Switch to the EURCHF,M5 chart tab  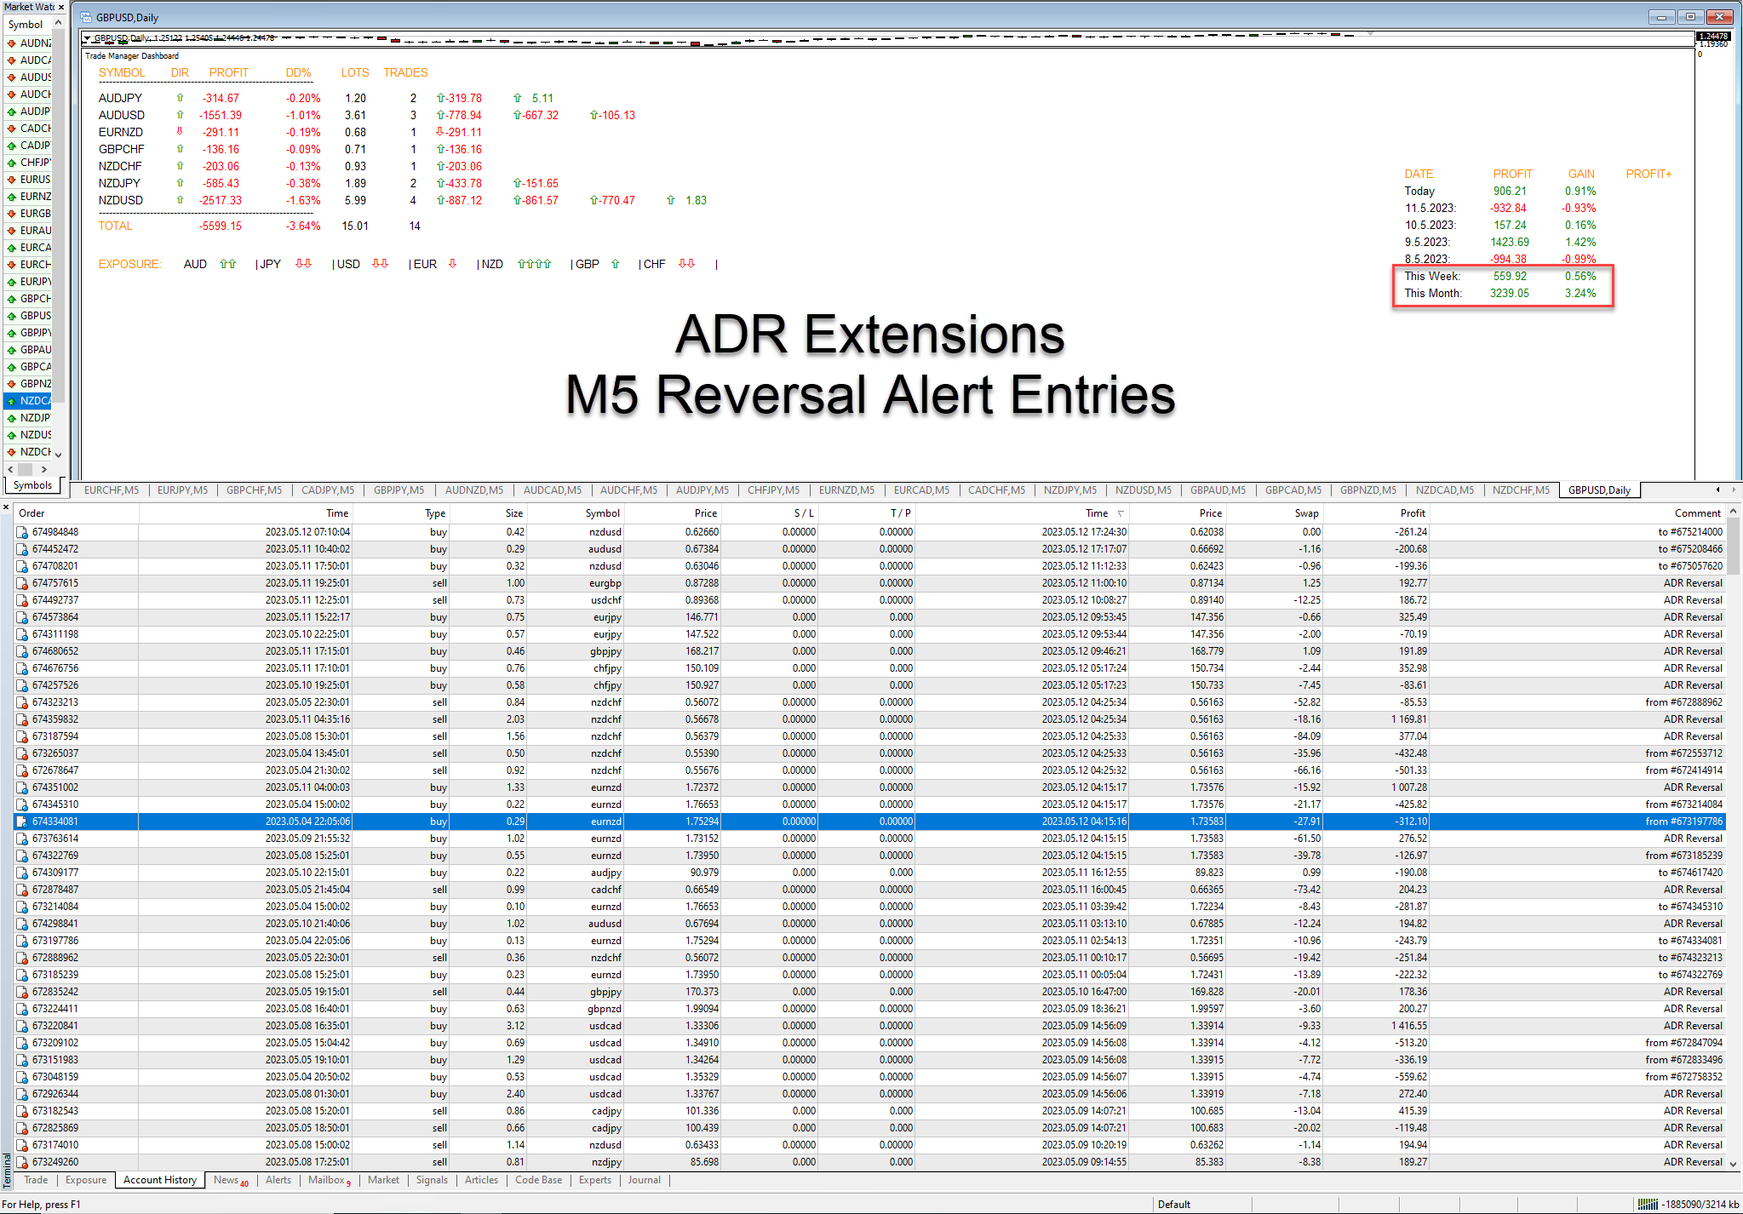(112, 490)
